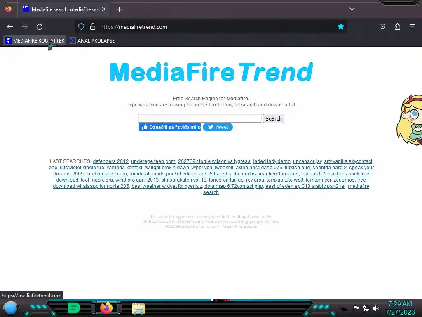Open the twilight brekin dawn link

click(167, 168)
